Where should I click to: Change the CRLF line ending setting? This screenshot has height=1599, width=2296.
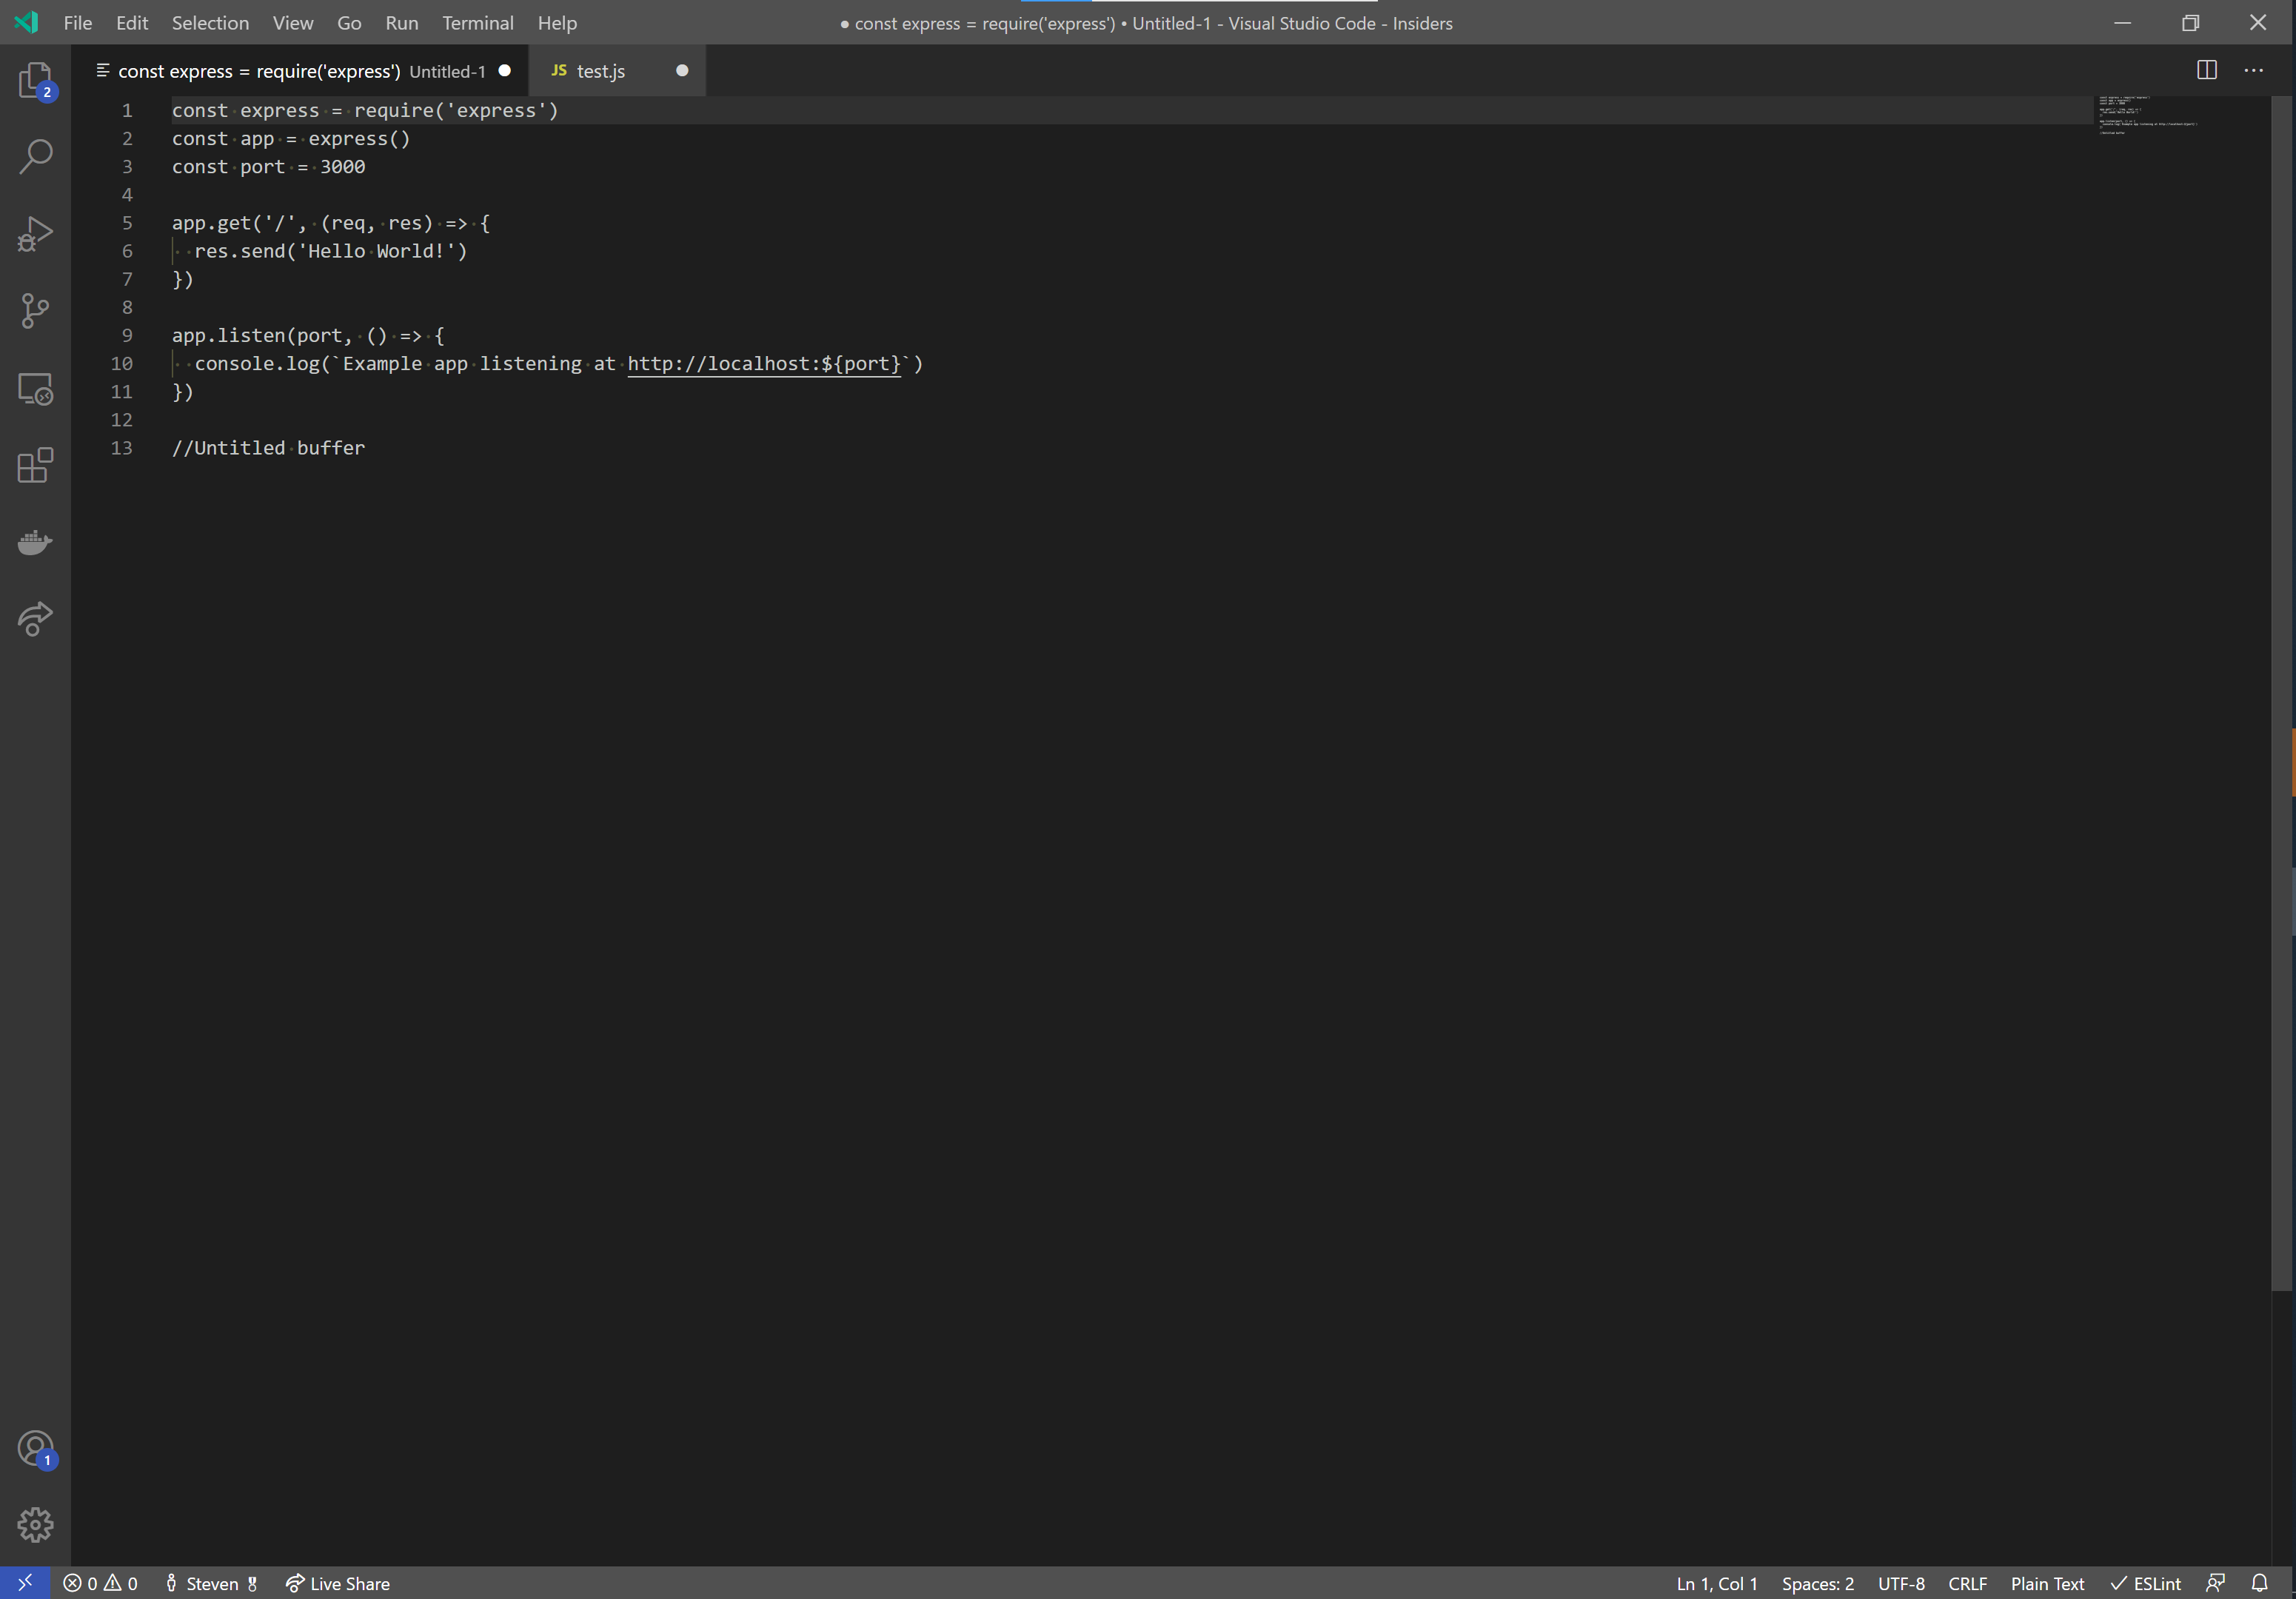pos(1966,1582)
